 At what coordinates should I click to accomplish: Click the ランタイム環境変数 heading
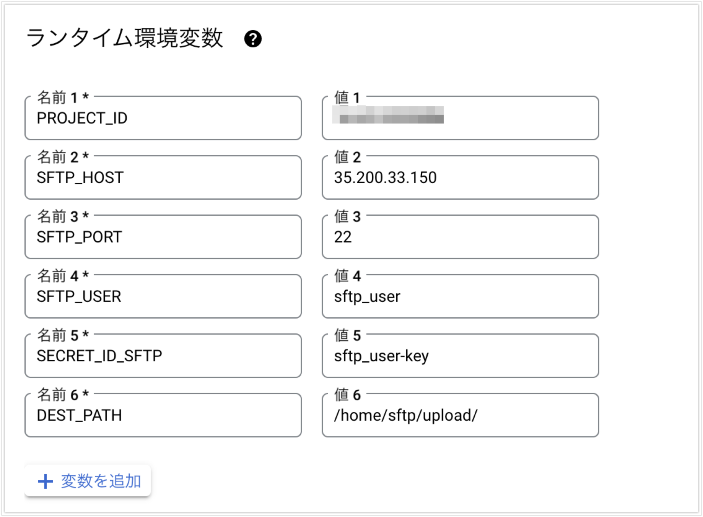pyautogui.click(x=125, y=38)
